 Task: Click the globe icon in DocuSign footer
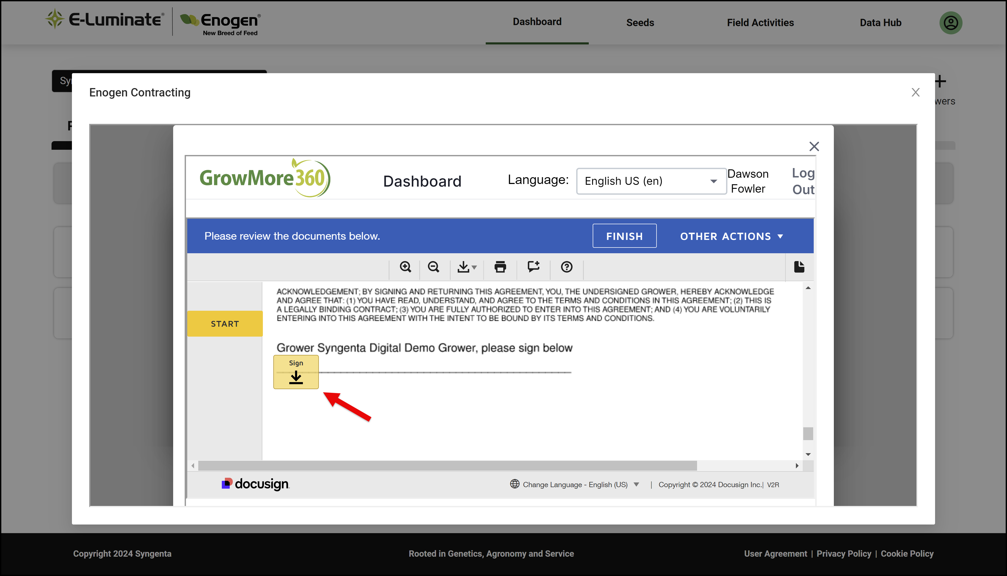pos(514,484)
